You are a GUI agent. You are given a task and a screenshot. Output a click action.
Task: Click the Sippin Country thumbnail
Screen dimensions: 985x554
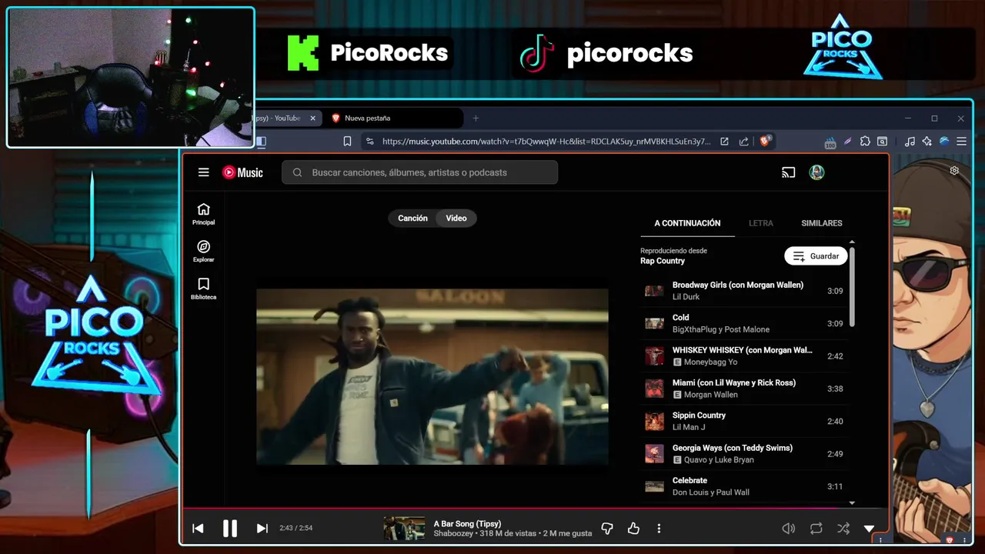(x=654, y=421)
